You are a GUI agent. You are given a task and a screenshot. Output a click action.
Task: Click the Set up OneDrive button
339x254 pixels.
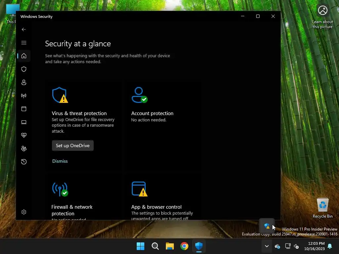click(x=73, y=146)
